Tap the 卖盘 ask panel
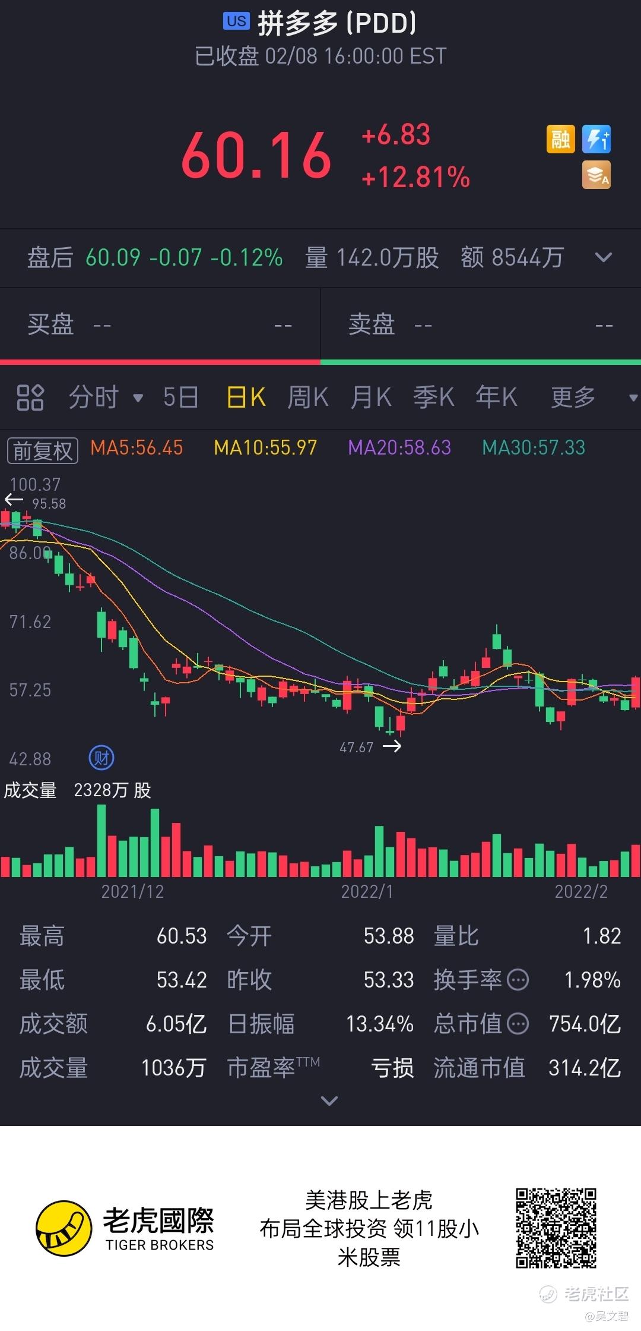641x1331 pixels. click(x=481, y=324)
